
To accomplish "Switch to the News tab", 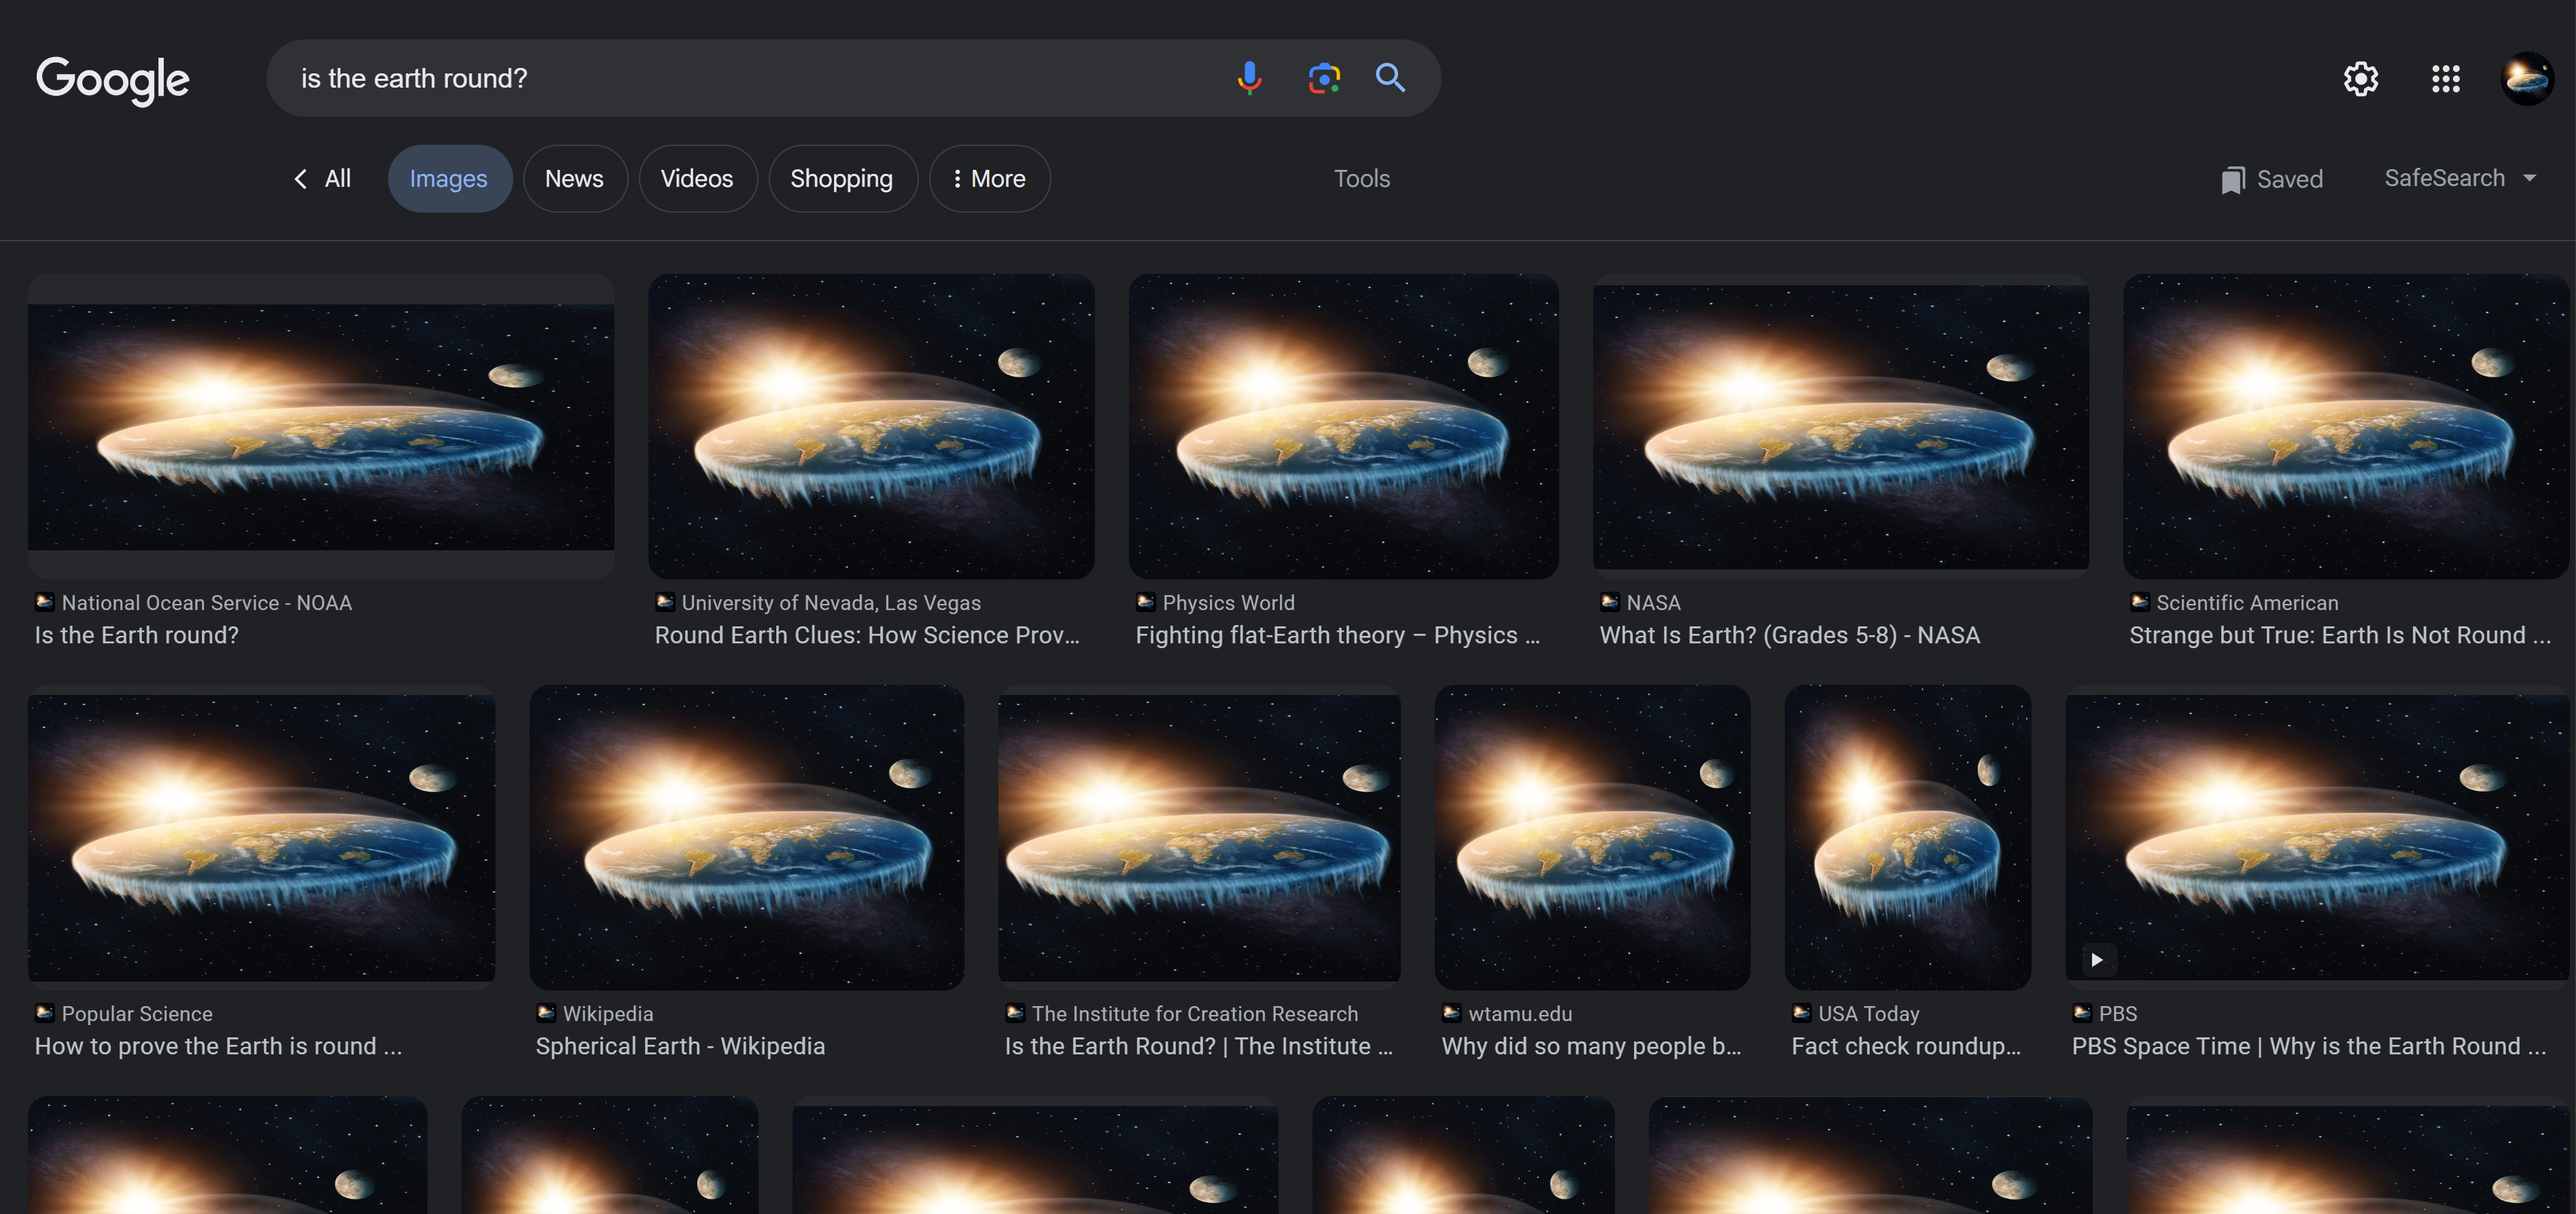I will [574, 179].
